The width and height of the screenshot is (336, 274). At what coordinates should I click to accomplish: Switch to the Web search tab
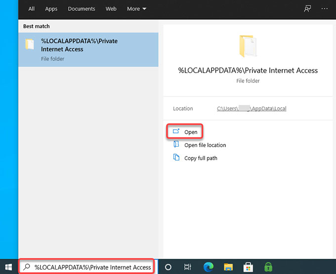pos(111,9)
